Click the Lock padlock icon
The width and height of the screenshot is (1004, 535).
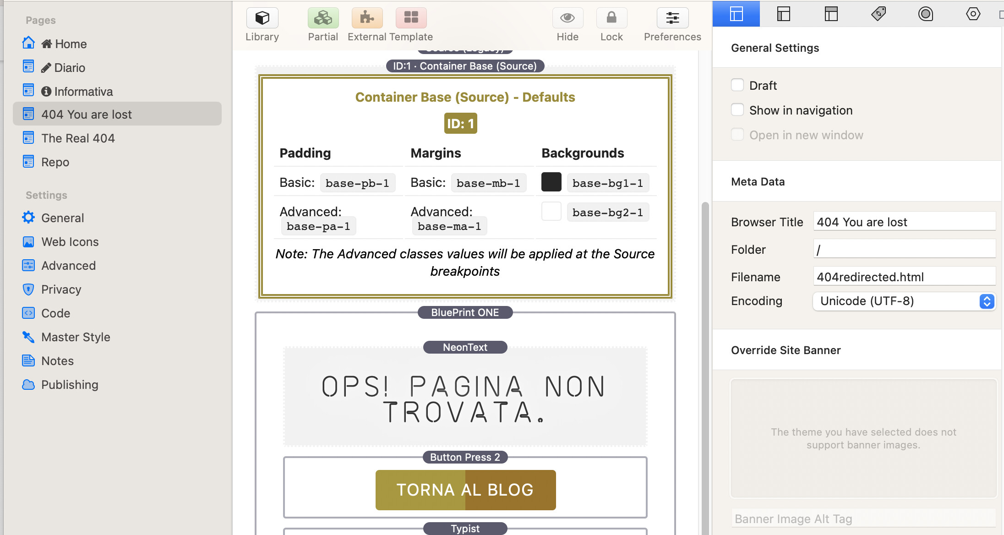coord(611,18)
